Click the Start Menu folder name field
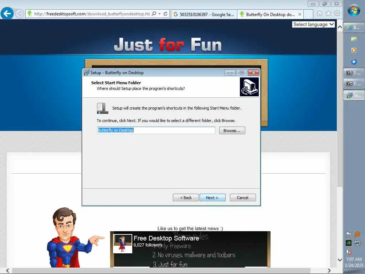The height and width of the screenshot is (274, 365). click(156, 130)
